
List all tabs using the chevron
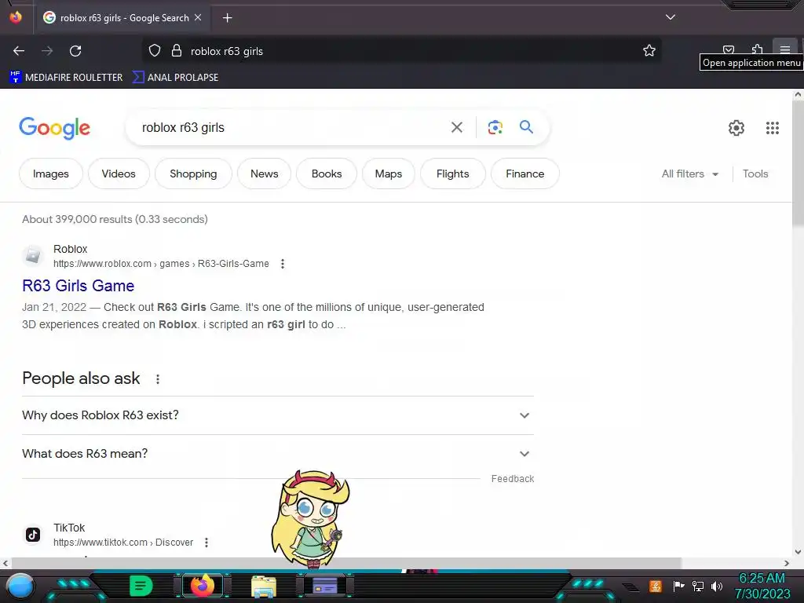(671, 17)
